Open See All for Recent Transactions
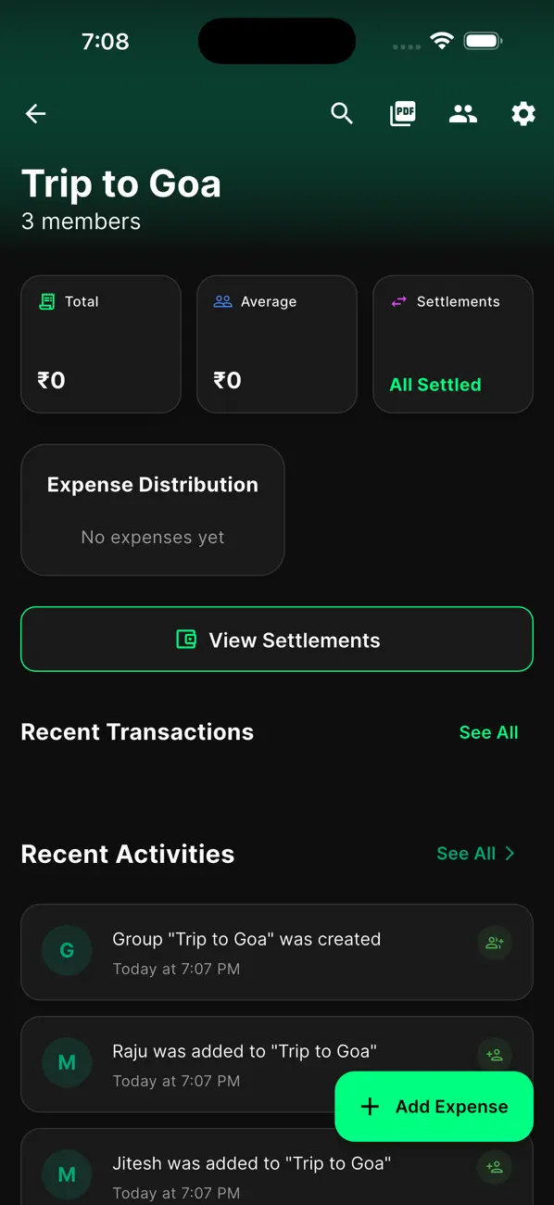Screen dimensions: 554x1205 [488, 732]
